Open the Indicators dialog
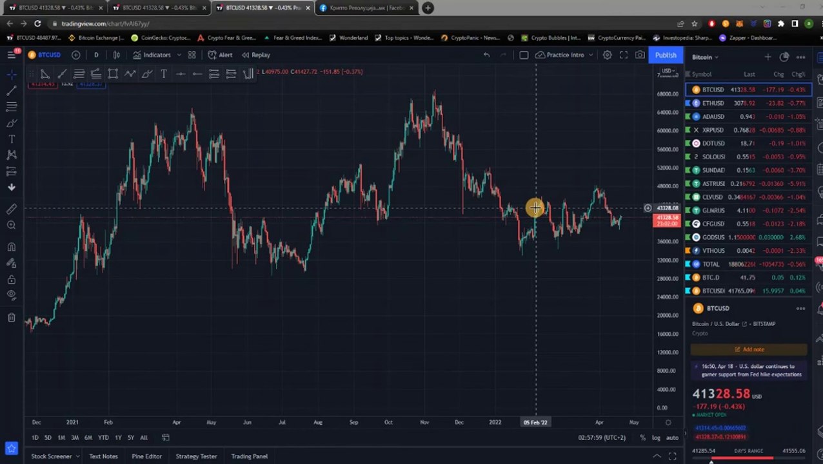The image size is (823, 464). click(152, 55)
